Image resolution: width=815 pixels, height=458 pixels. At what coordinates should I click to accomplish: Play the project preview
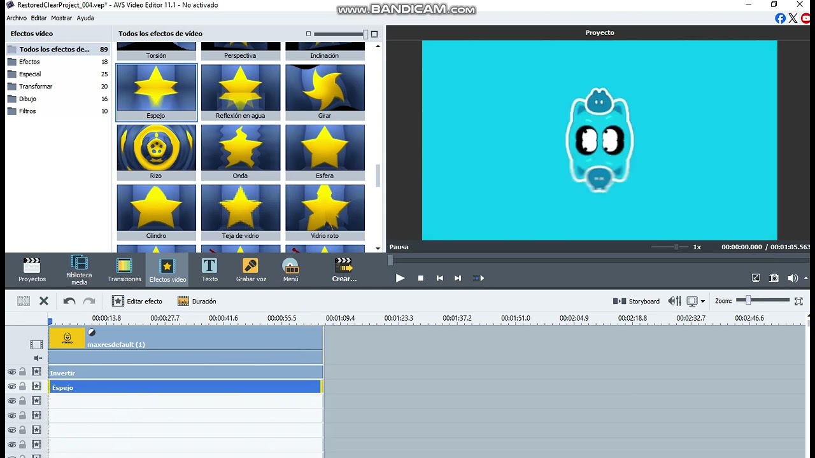(400, 278)
